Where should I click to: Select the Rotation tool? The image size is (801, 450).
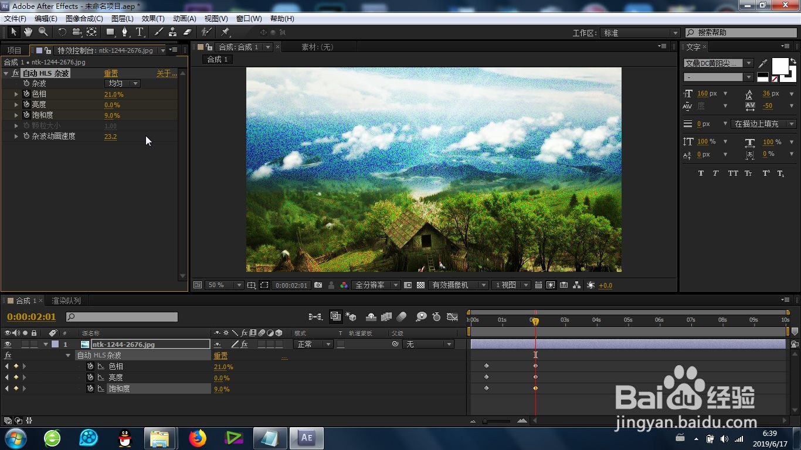(x=62, y=32)
